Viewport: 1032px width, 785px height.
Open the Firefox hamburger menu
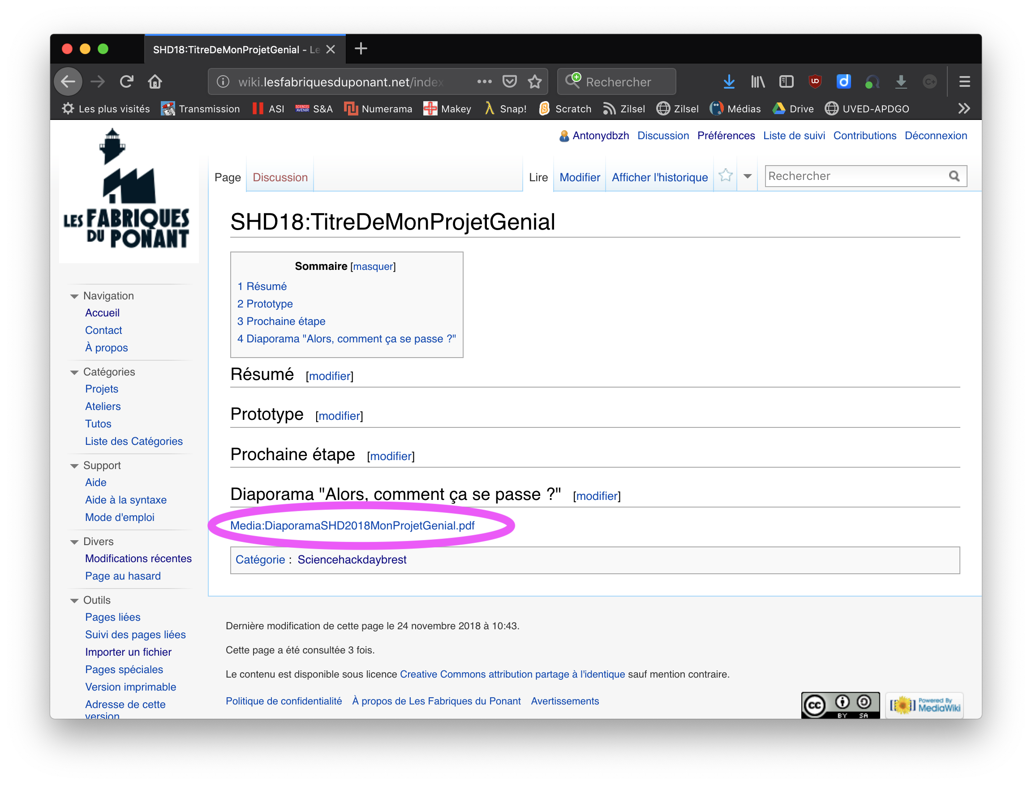[964, 82]
